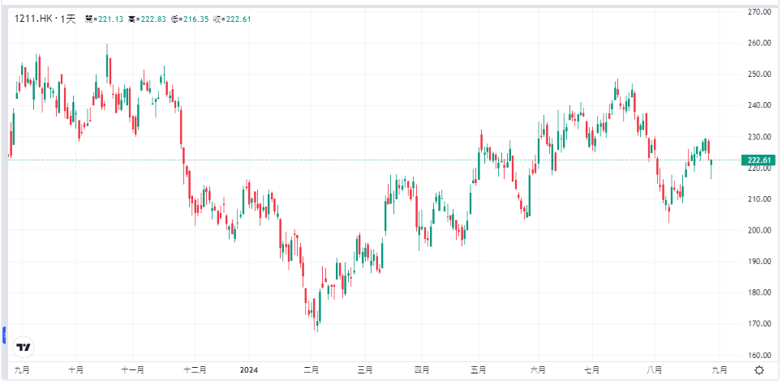Viewport: 782px width, 384px height.
Task: Click the 2024 year label on time axis
Action: [x=248, y=370]
